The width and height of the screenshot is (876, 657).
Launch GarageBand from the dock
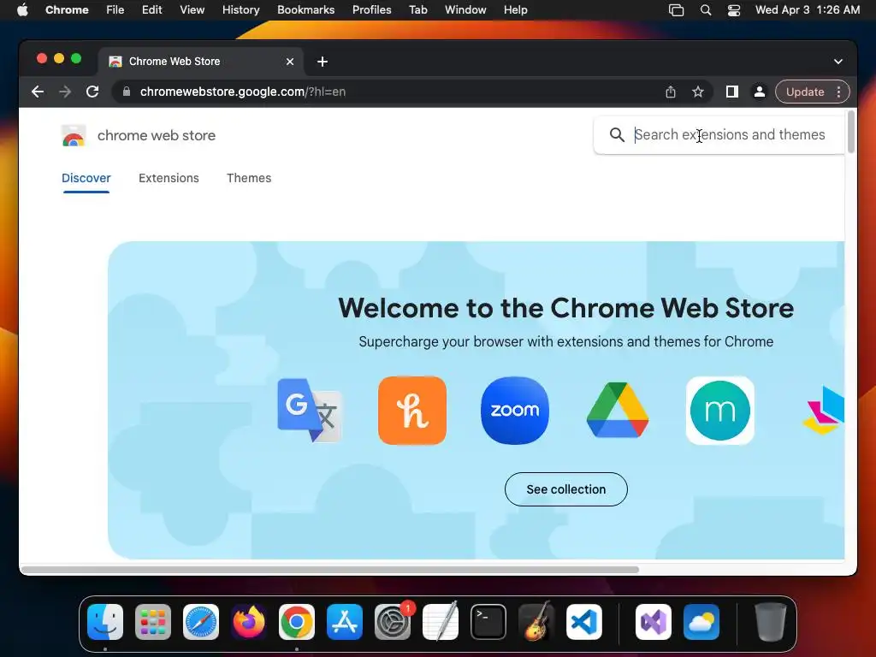coord(536,622)
